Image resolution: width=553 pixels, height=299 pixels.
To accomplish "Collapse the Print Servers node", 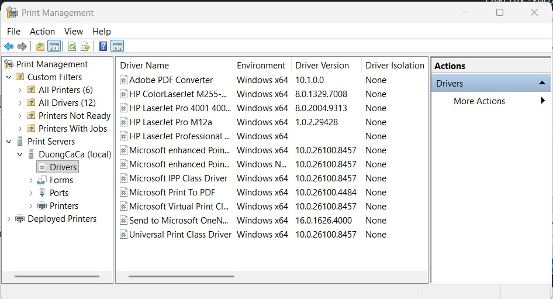I will pyautogui.click(x=9, y=142).
